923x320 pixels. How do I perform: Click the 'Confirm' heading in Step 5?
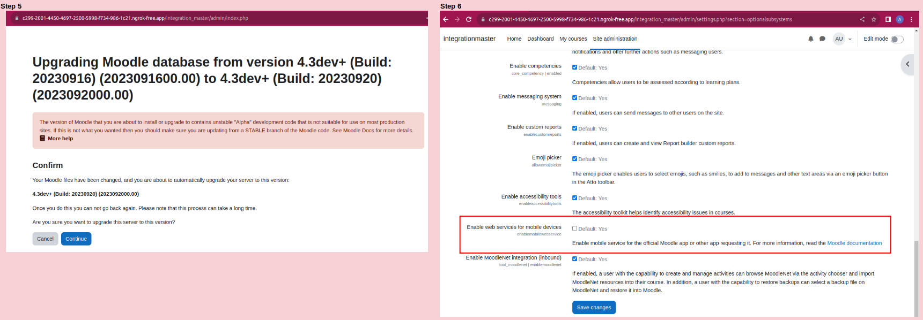pyautogui.click(x=48, y=165)
